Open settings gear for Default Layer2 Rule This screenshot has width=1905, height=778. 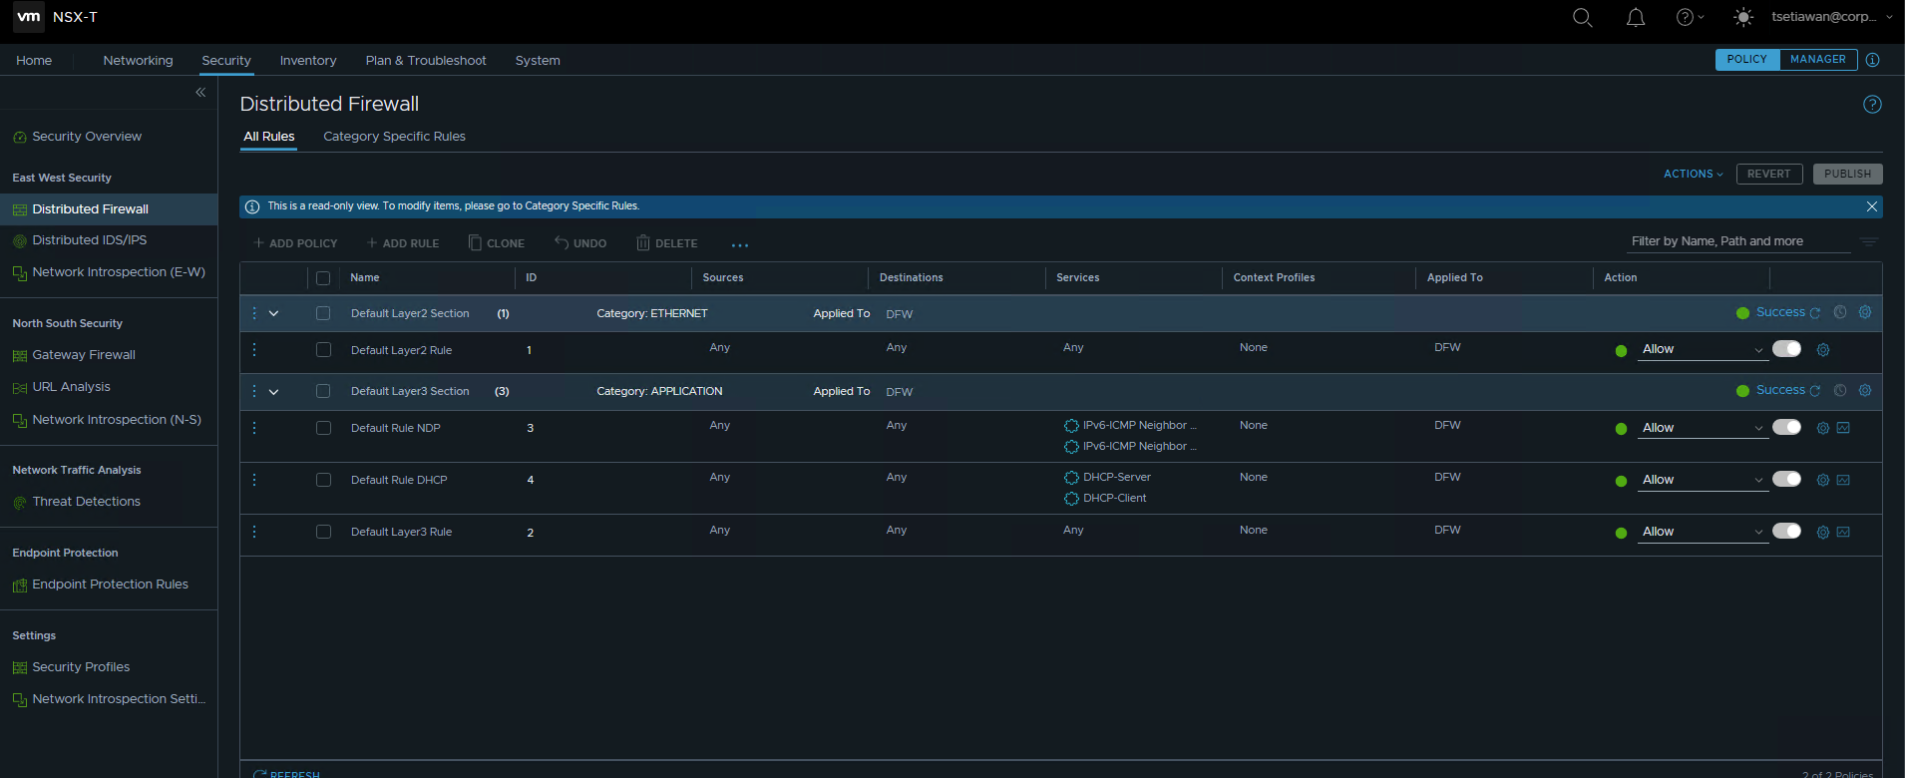pyautogui.click(x=1823, y=350)
